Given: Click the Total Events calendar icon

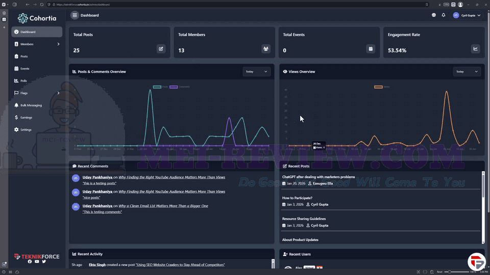Looking at the screenshot, I should [371, 49].
